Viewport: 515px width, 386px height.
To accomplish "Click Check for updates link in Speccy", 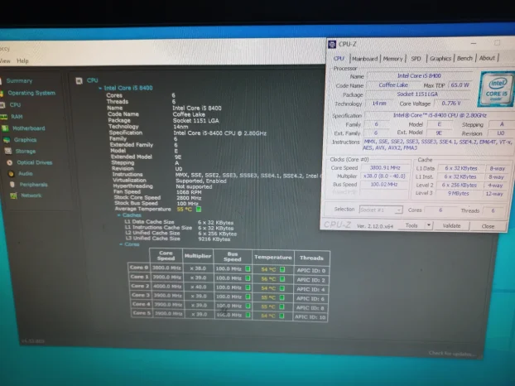I will pos(452,354).
